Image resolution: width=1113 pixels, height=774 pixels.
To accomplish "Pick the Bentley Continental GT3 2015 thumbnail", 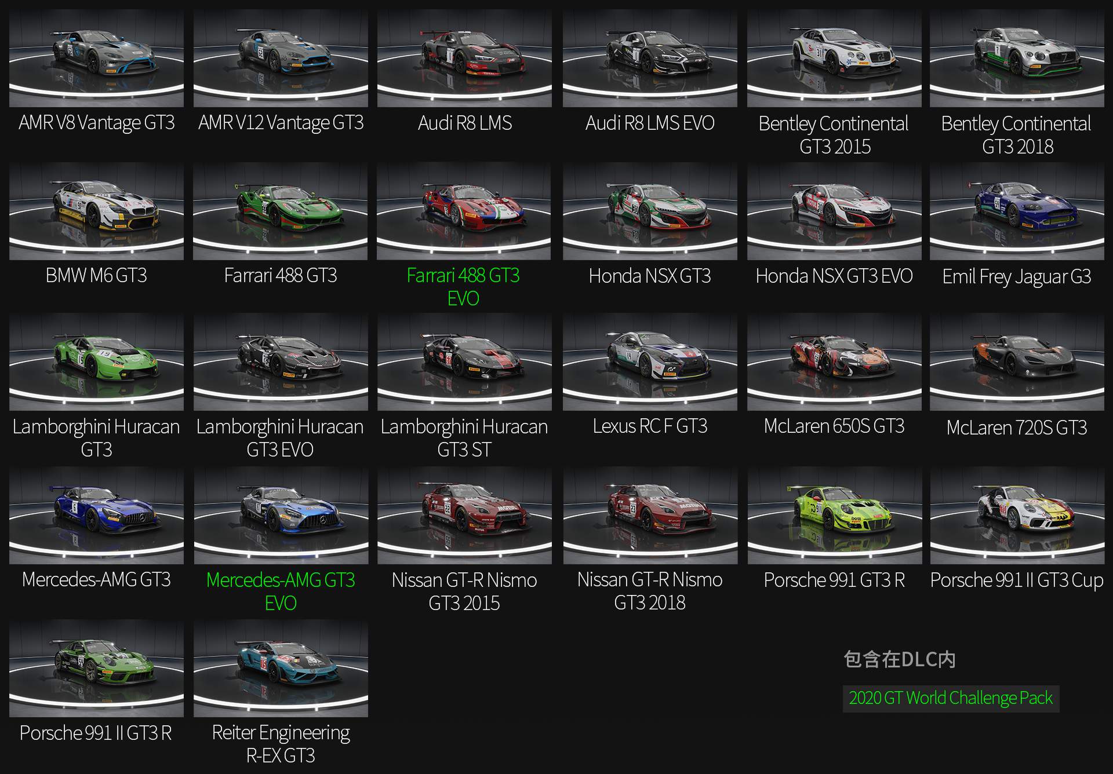I will (834, 58).
